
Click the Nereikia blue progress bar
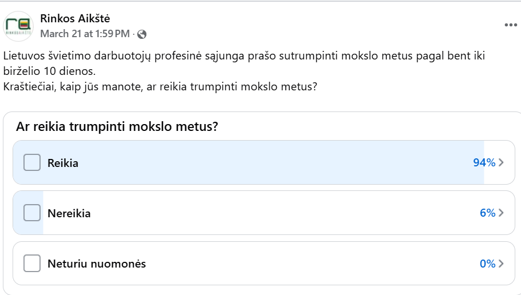click(28, 213)
